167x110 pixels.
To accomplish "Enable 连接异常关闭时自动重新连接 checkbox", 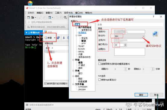I will 99,64.
